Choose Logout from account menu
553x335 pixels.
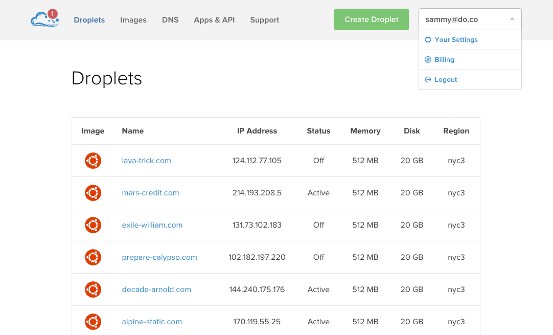[x=470, y=80]
